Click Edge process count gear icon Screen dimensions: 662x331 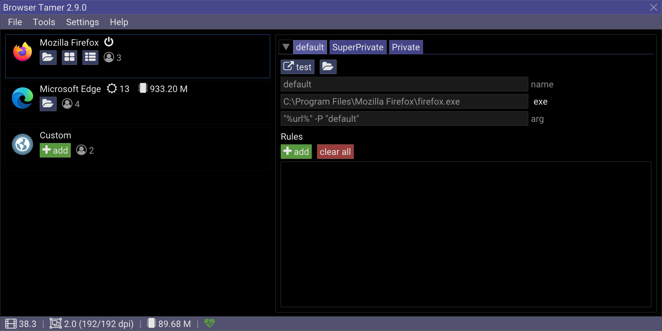(112, 88)
